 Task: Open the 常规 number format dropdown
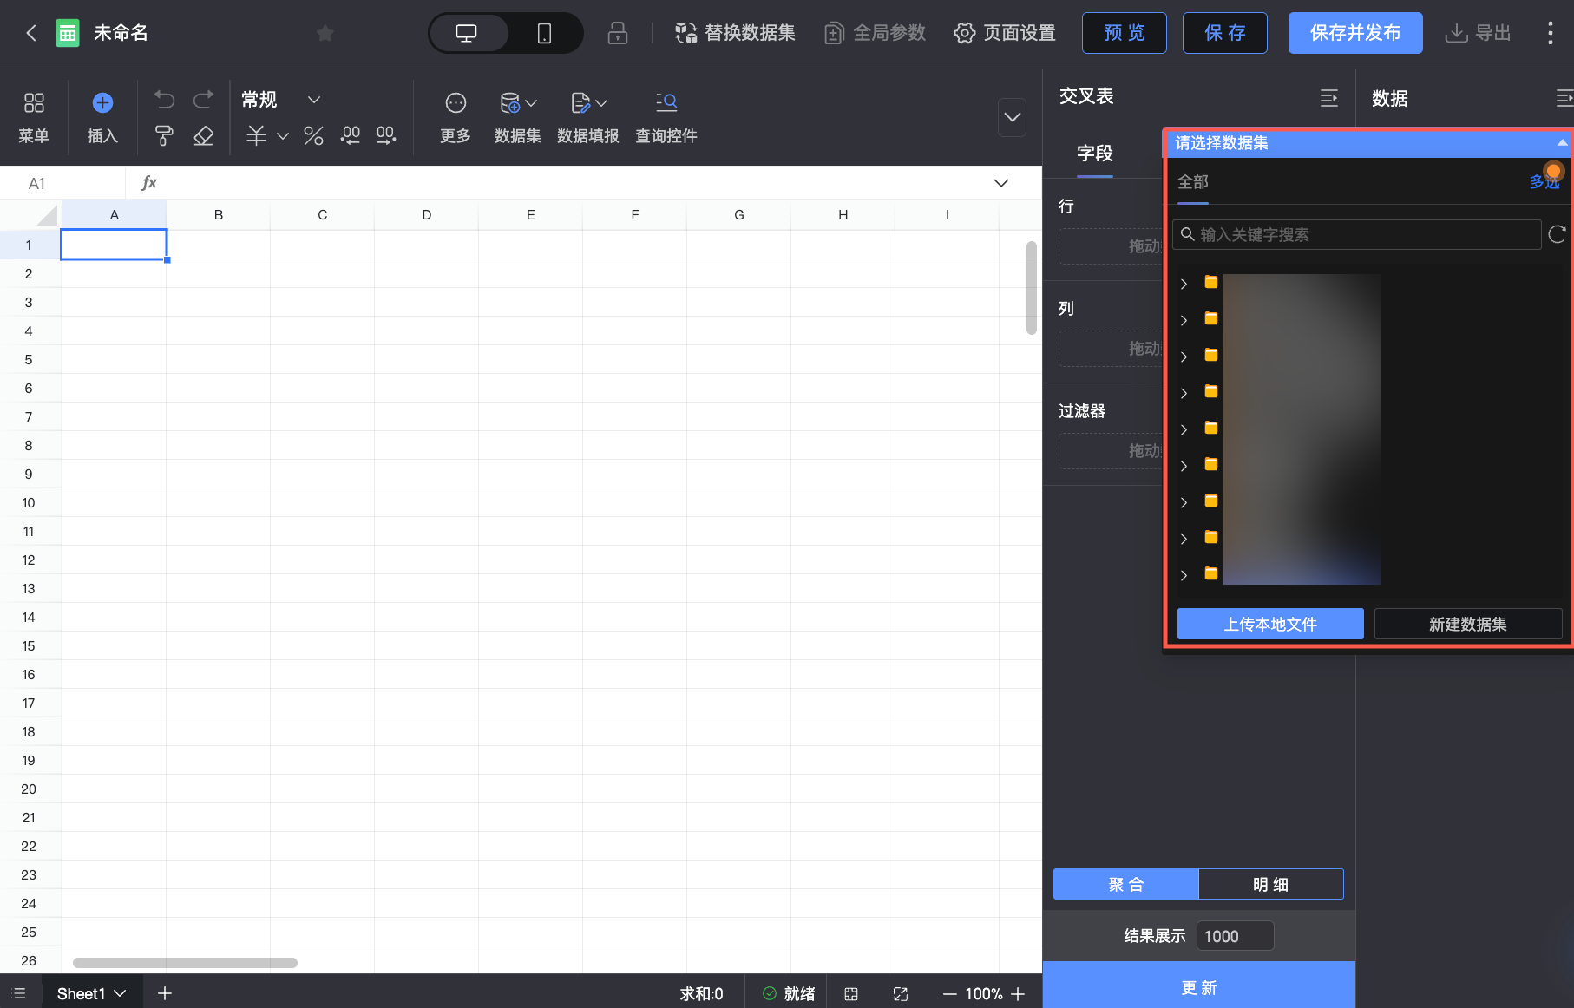point(281,100)
